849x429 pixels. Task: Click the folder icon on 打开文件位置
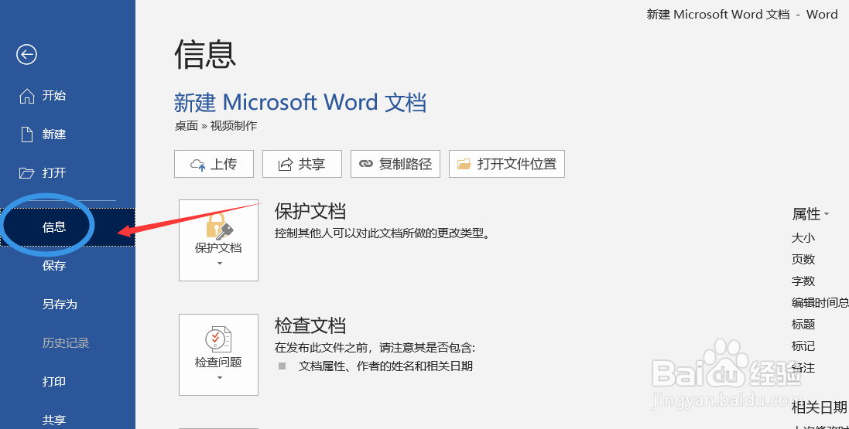[464, 164]
